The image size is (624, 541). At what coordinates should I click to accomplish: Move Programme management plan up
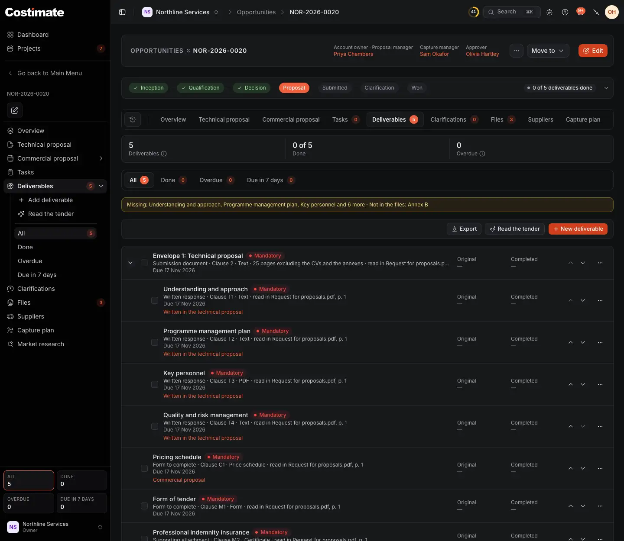pyautogui.click(x=571, y=342)
